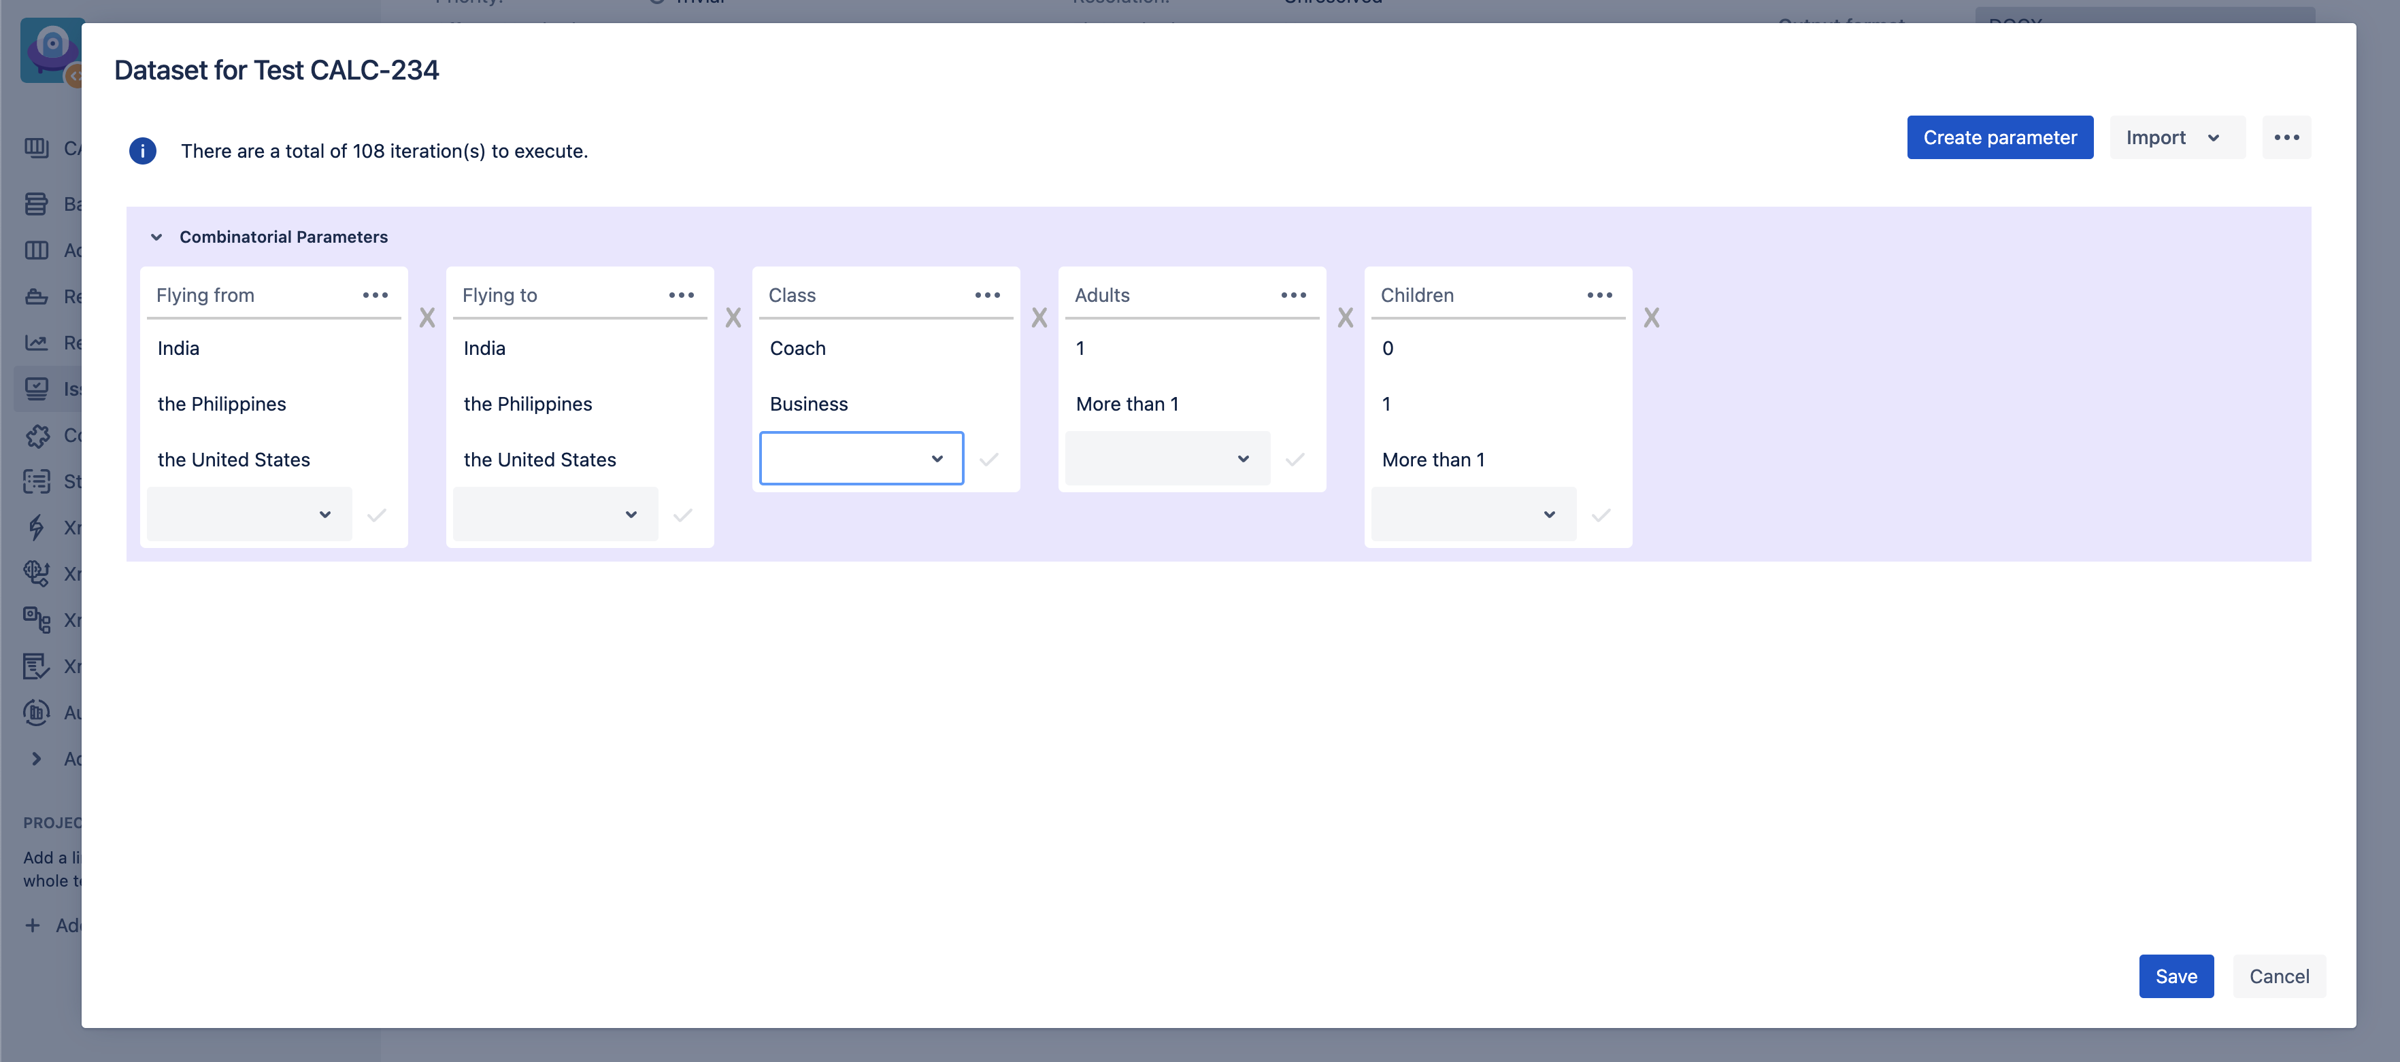Image resolution: width=2400 pixels, height=1062 pixels.
Task: Select value 1 in Adults column
Action: pos(1081,348)
